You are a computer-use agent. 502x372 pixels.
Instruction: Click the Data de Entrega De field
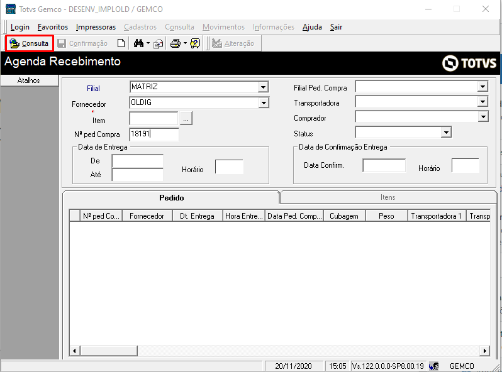pos(138,161)
